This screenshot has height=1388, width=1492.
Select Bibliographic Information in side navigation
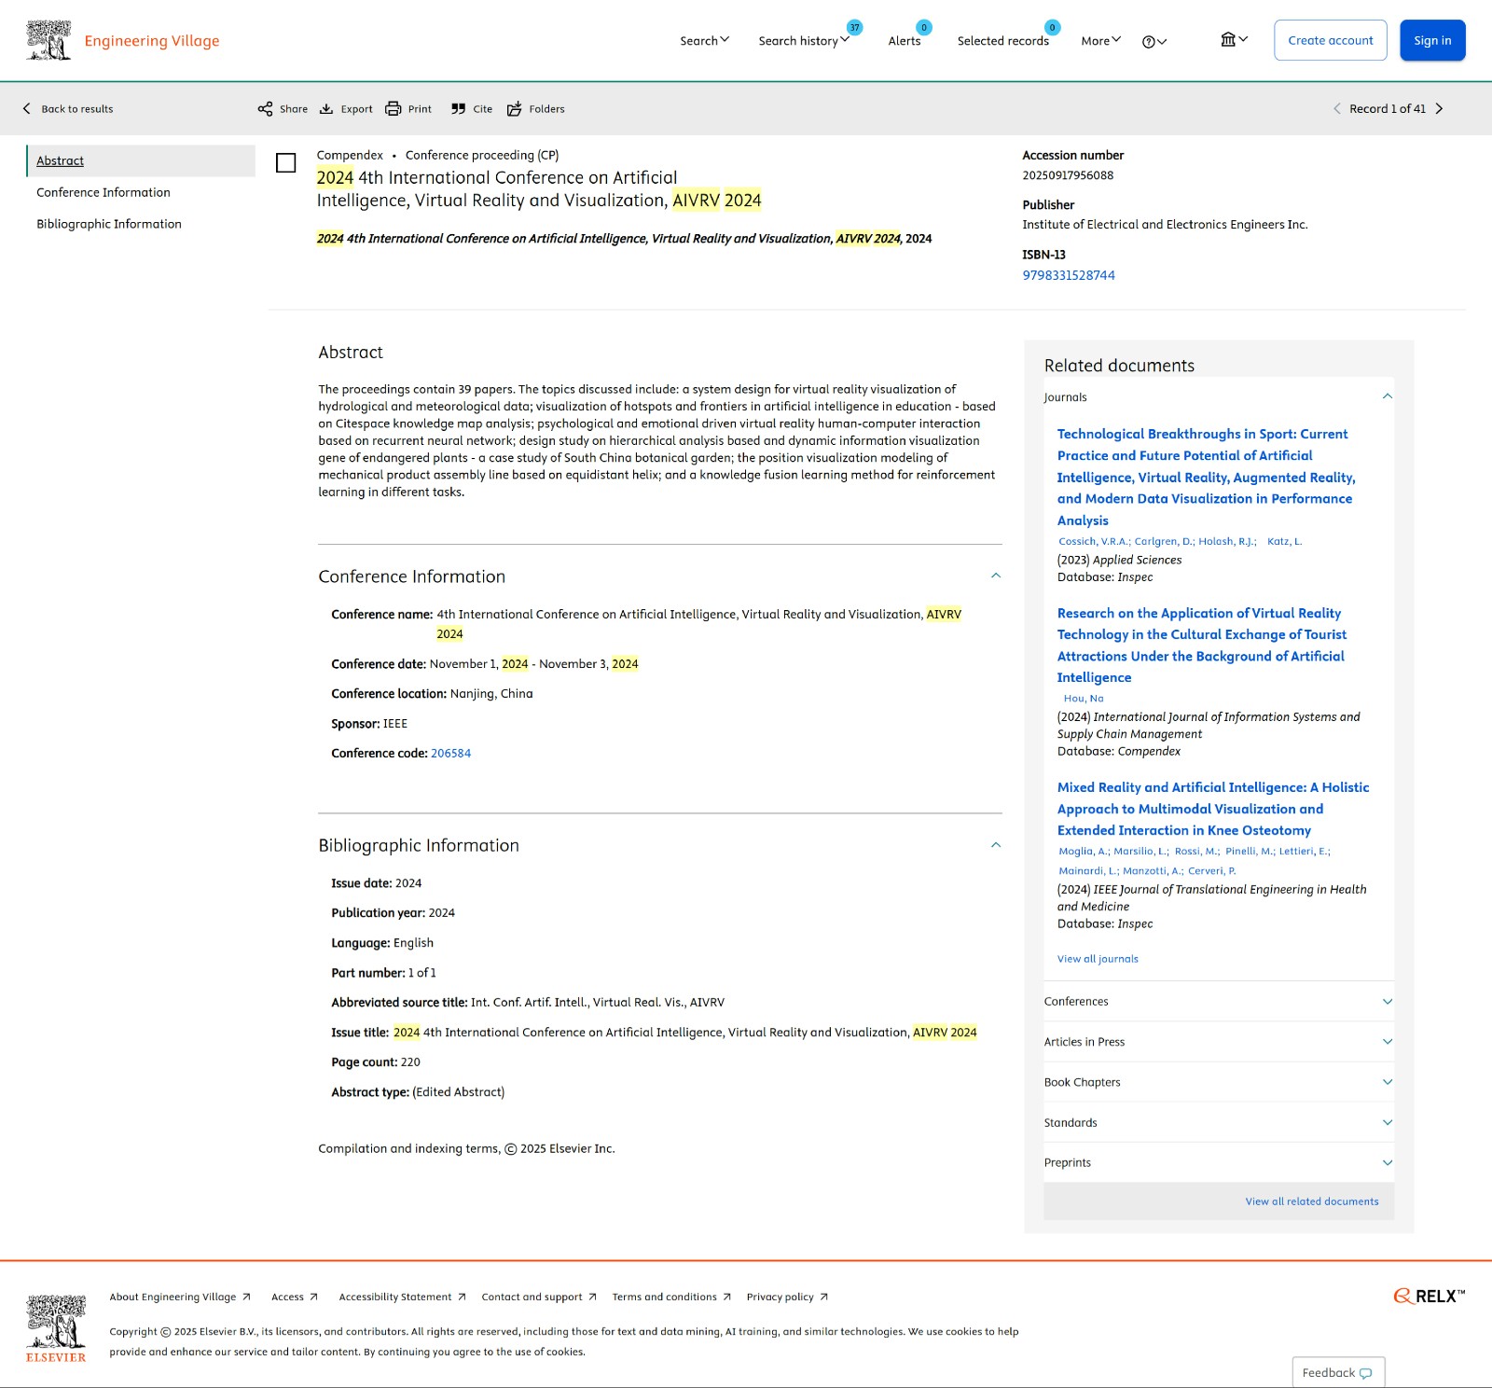click(109, 224)
